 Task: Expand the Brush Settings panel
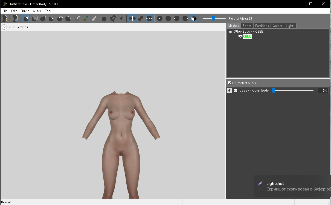click(x=4, y=27)
